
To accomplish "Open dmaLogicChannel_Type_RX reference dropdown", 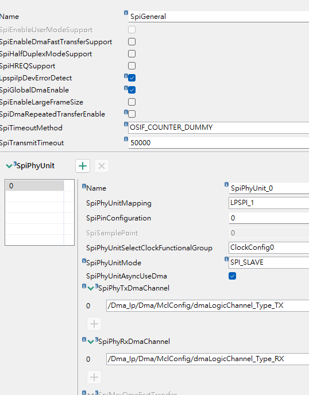I will 208,359.
